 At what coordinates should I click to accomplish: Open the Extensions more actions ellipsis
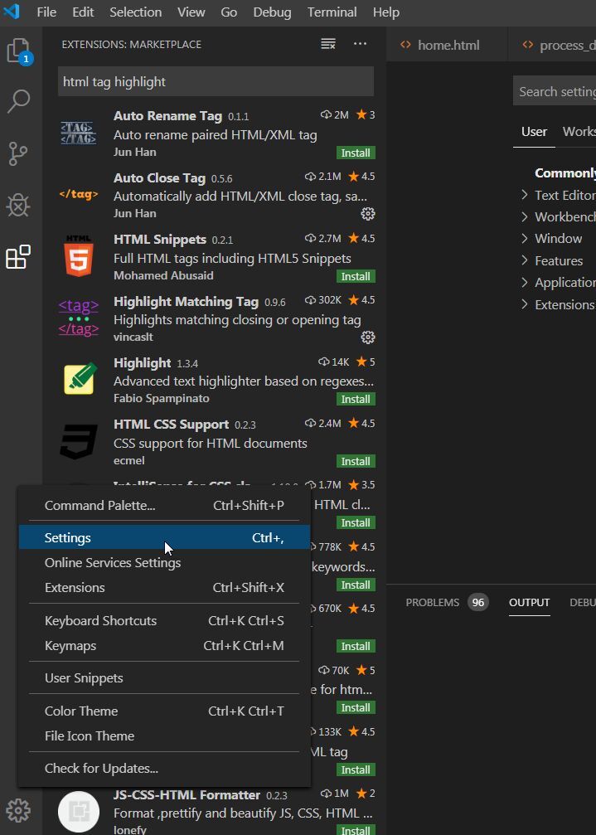pyautogui.click(x=361, y=44)
